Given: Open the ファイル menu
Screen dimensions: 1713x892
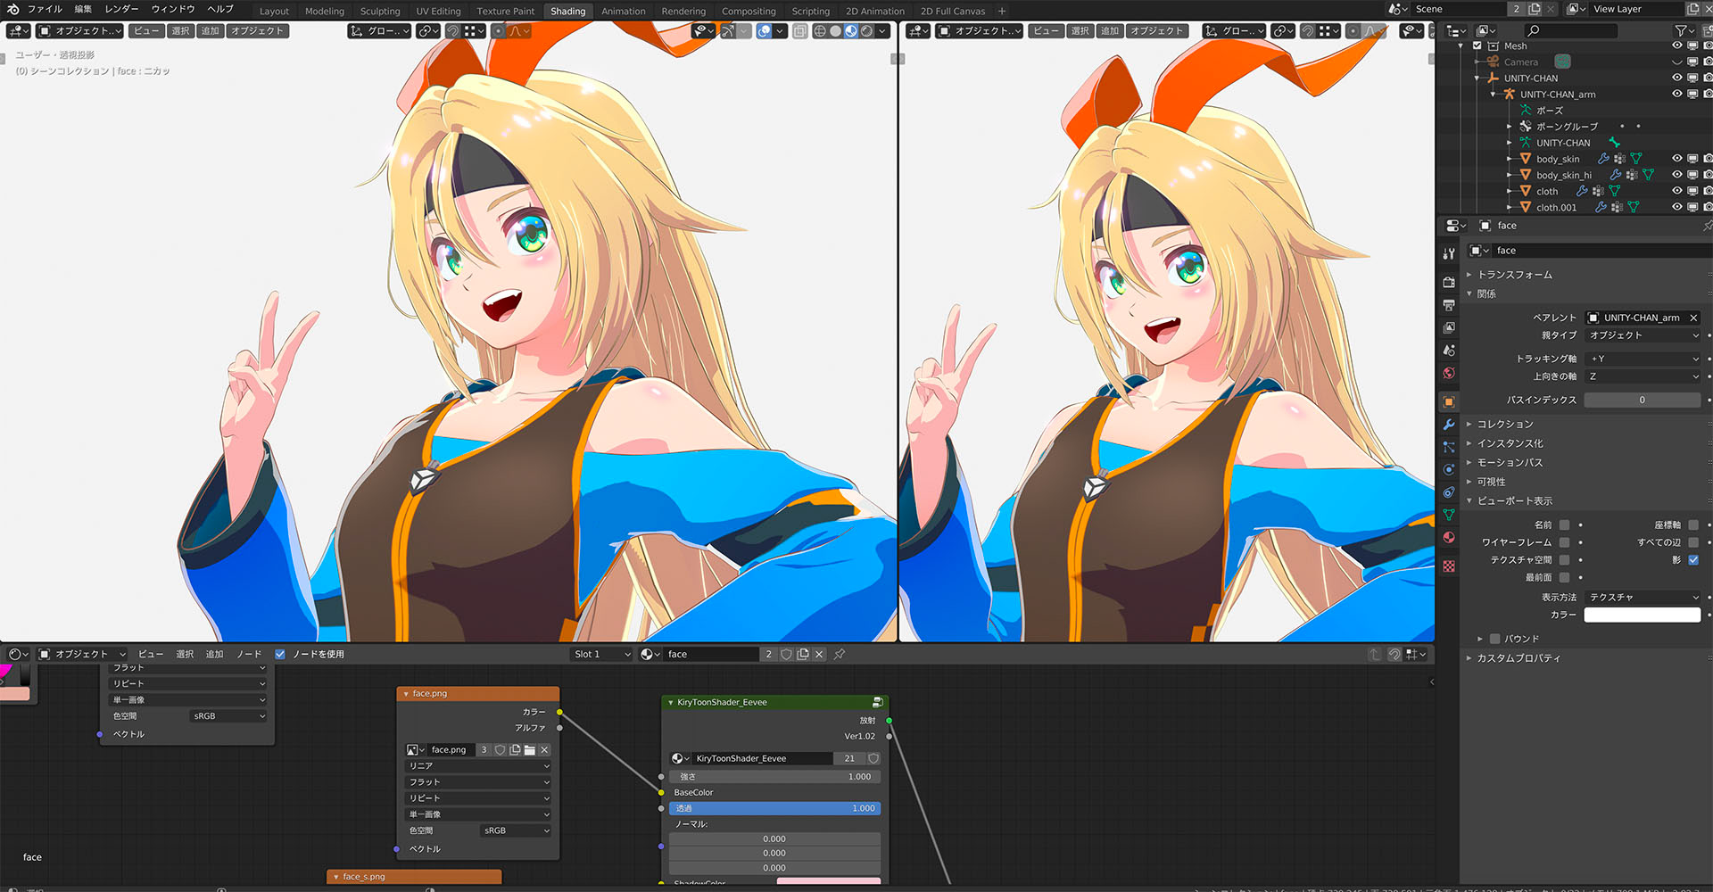Looking at the screenshot, I should (x=45, y=9).
